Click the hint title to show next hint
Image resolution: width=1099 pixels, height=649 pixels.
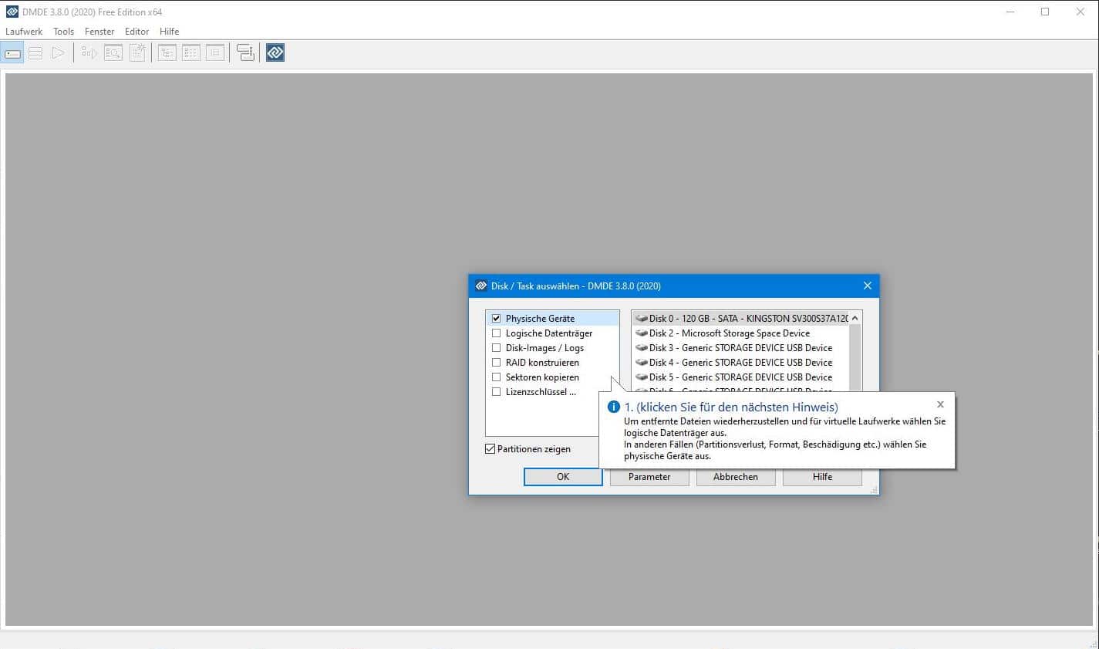point(731,407)
